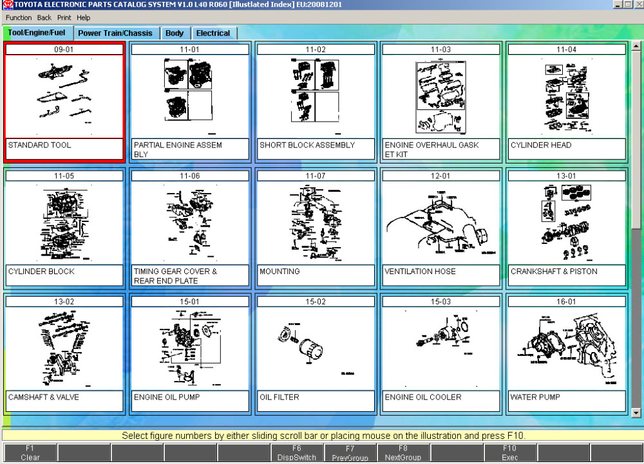Open the Water Pump 16-01 diagram

pos(566,348)
